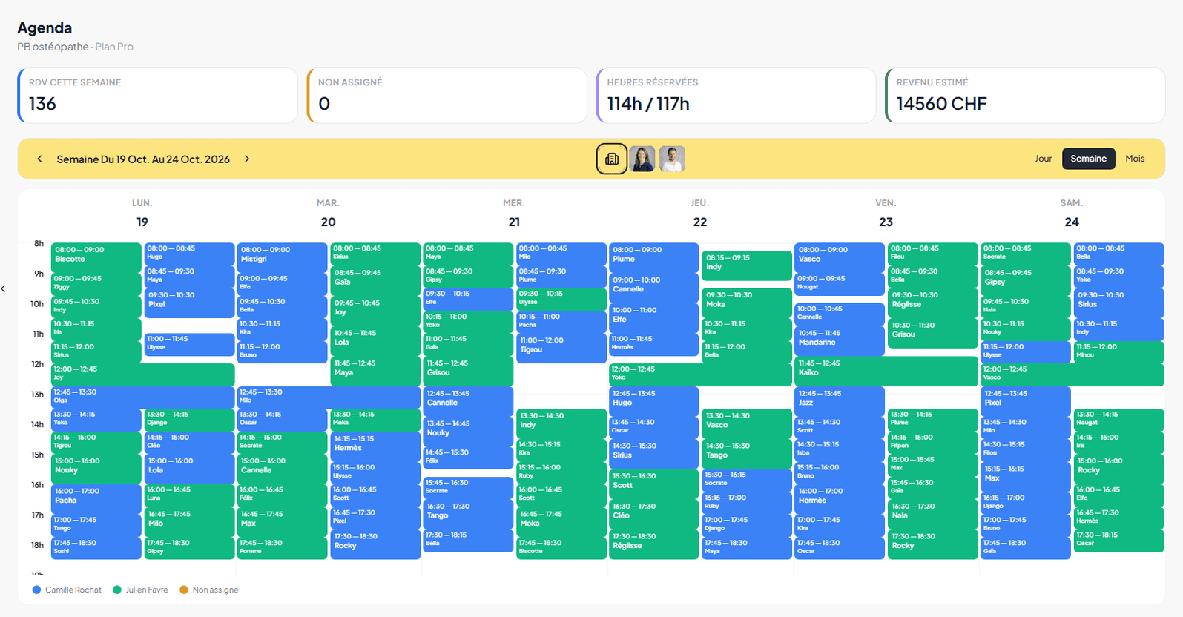
Task: Filter by the man practitioner avatar
Action: pyautogui.click(x=672, y=159)
